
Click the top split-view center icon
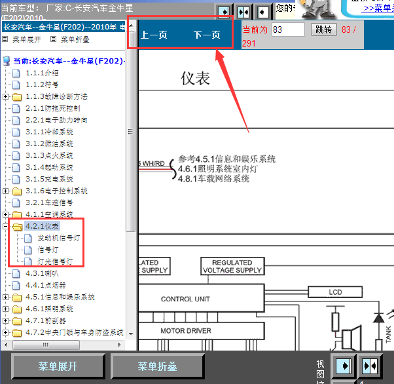point(243,12)
